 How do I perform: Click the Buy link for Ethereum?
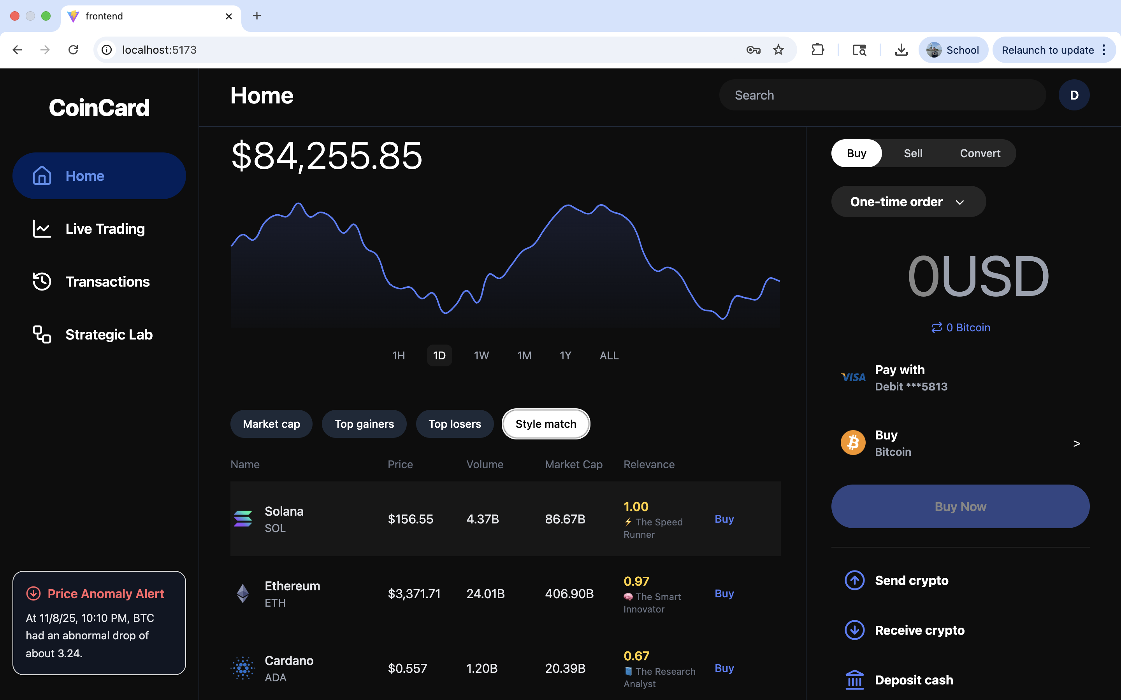pos(724,593)
